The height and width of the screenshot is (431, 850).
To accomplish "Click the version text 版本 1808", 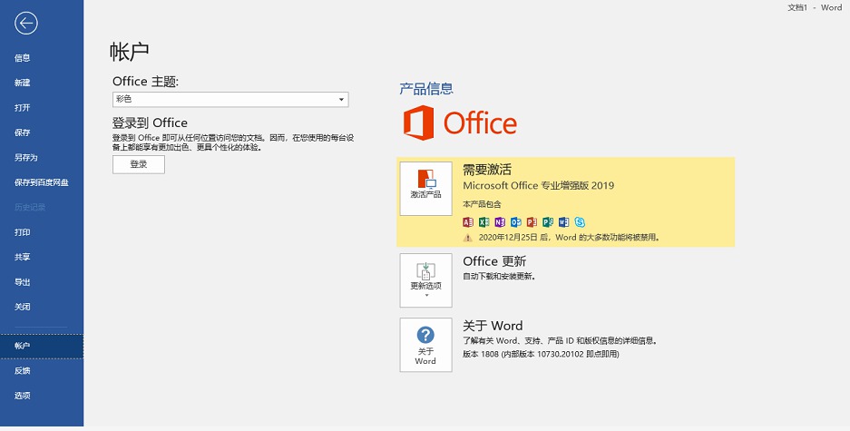I will click(x=541, y=354).
